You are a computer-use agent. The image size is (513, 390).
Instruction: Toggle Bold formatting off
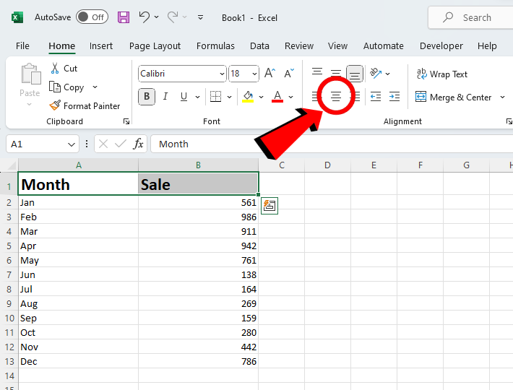pos(147,97)
